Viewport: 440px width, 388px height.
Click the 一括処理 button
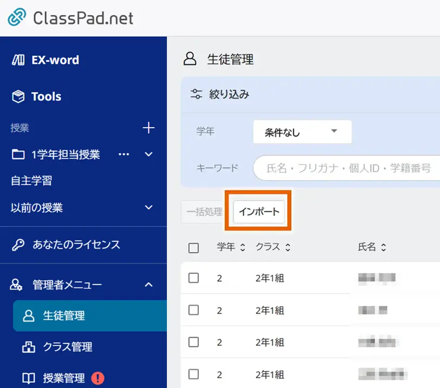pos(203,212)
